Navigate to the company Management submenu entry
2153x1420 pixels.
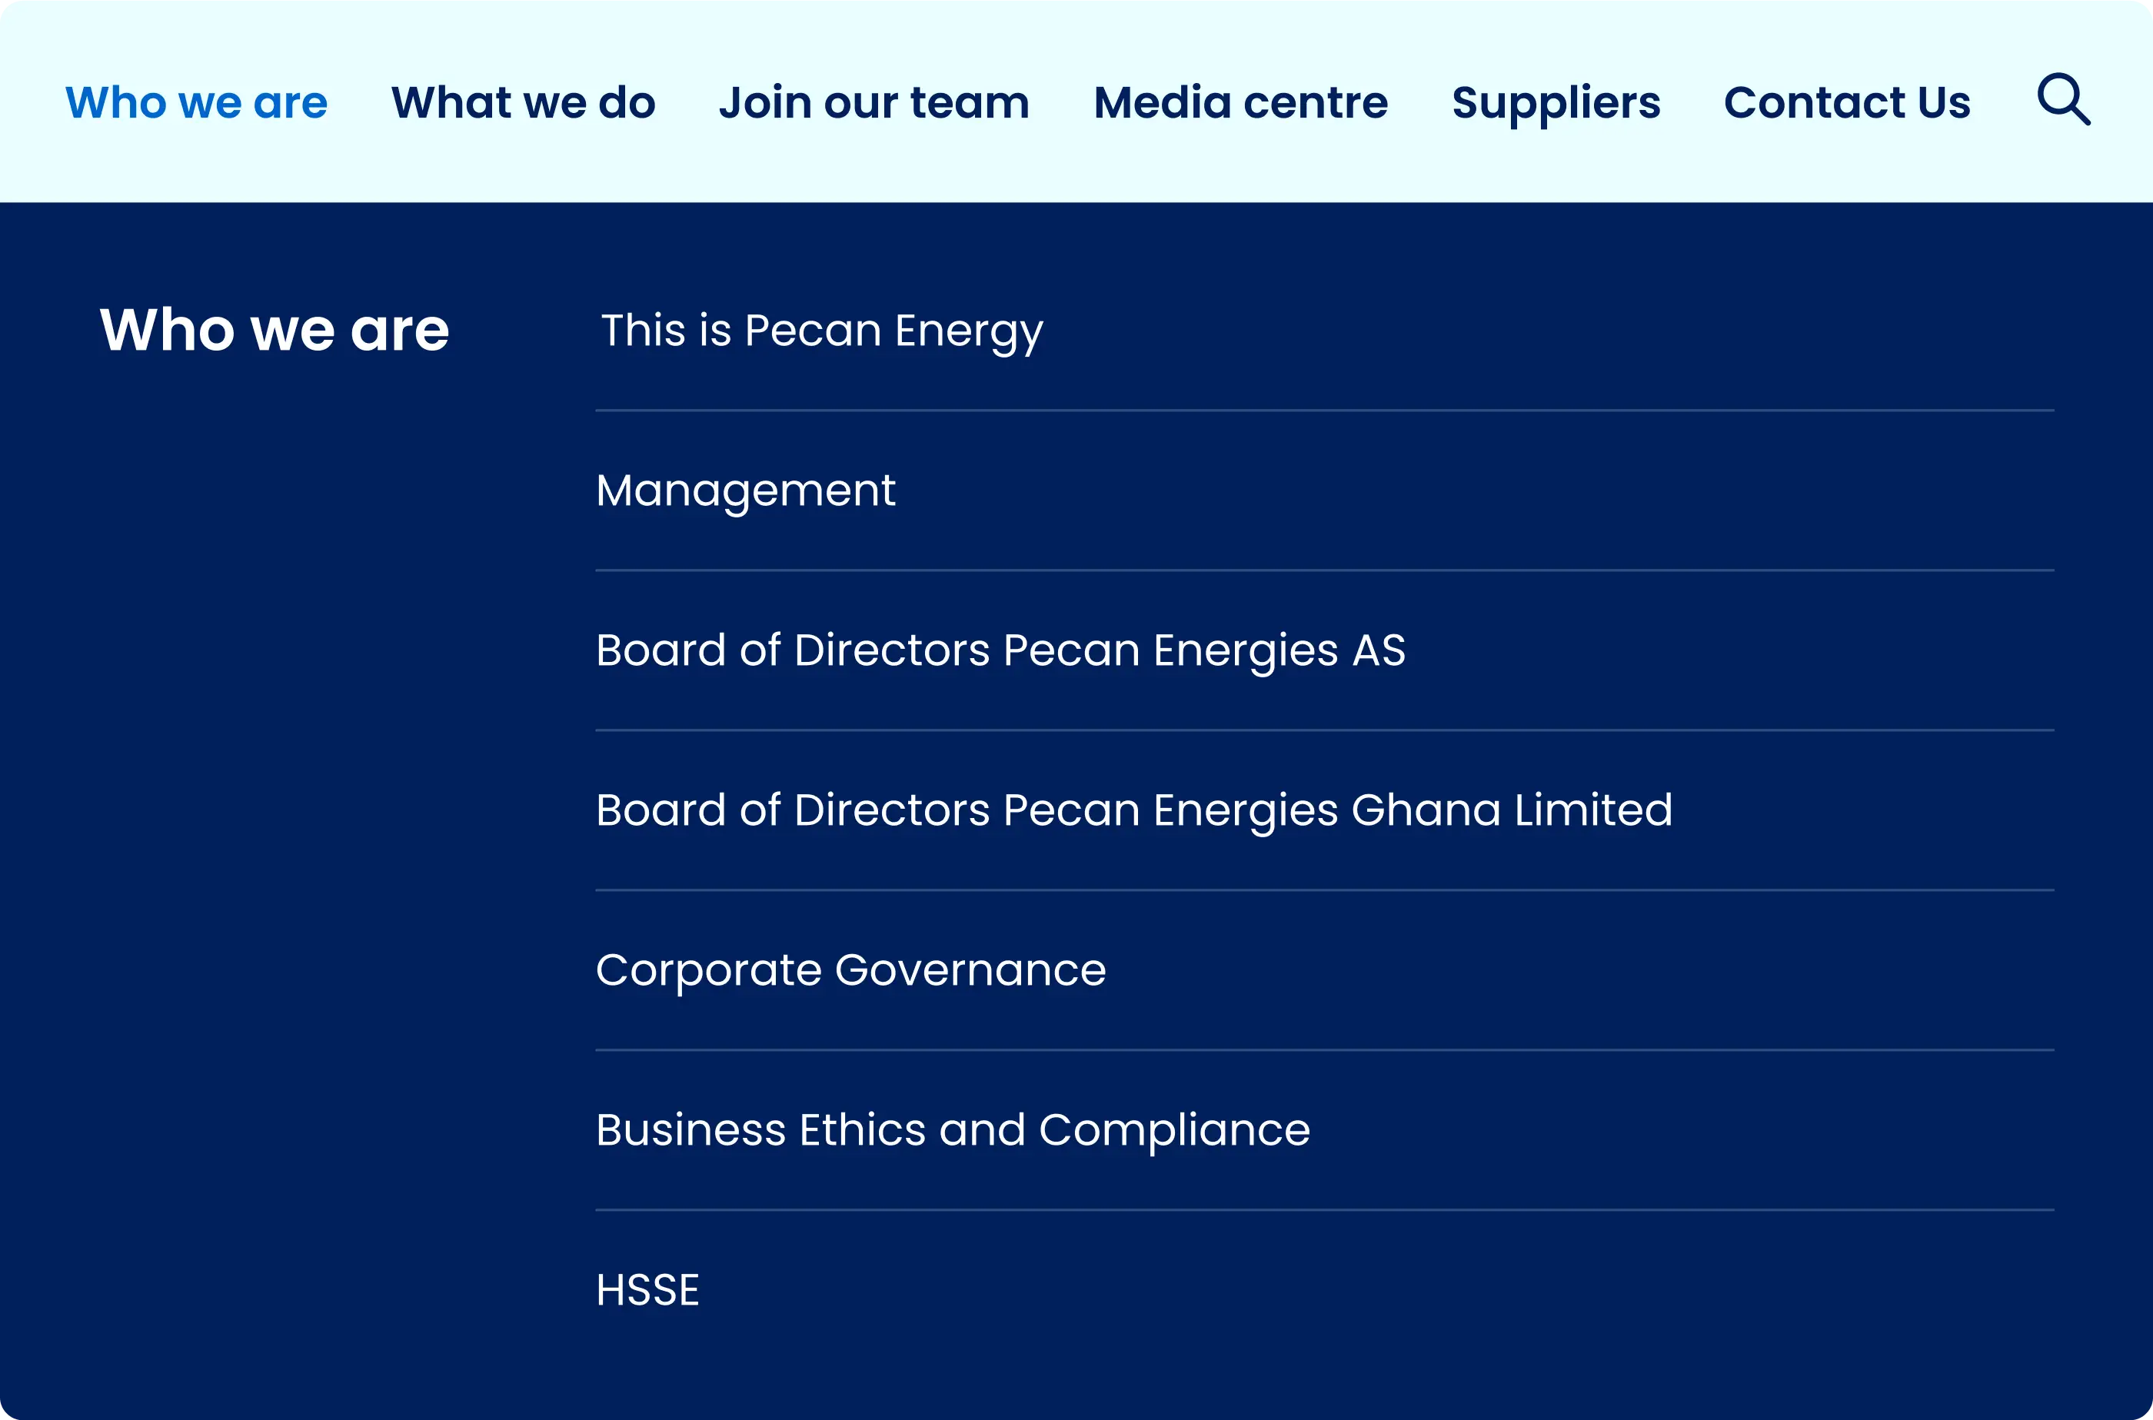pyautogui.click(x=745, y=491)
